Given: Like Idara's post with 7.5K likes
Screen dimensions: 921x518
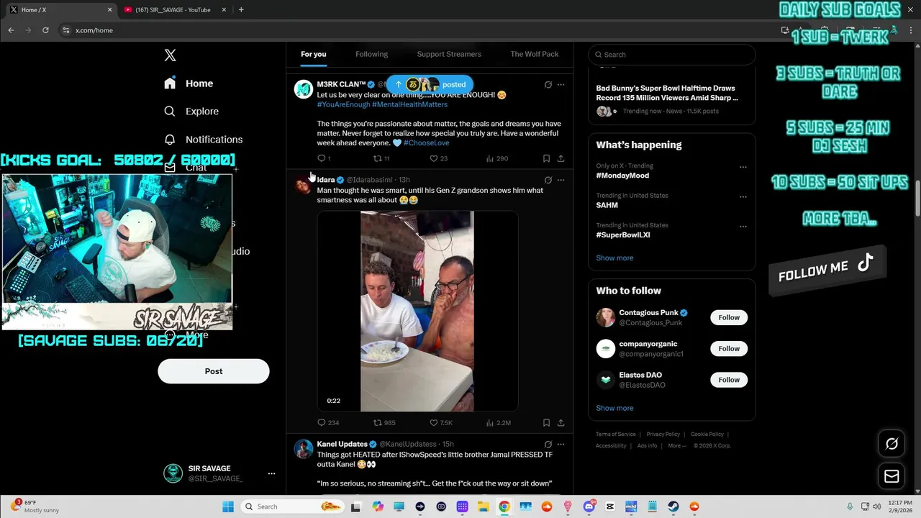Looking at the screenshot, I should 440,423.
